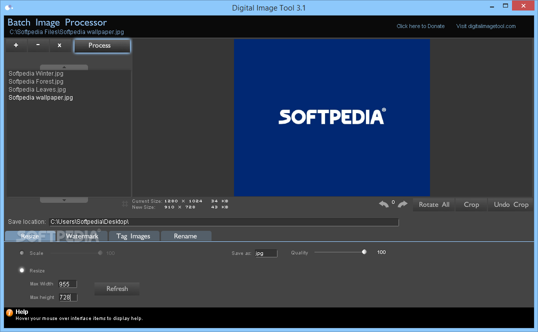Select Softpedia wallpaper.jpg in the file list
This screenshot has width=538, height=332.
(40, 98)
